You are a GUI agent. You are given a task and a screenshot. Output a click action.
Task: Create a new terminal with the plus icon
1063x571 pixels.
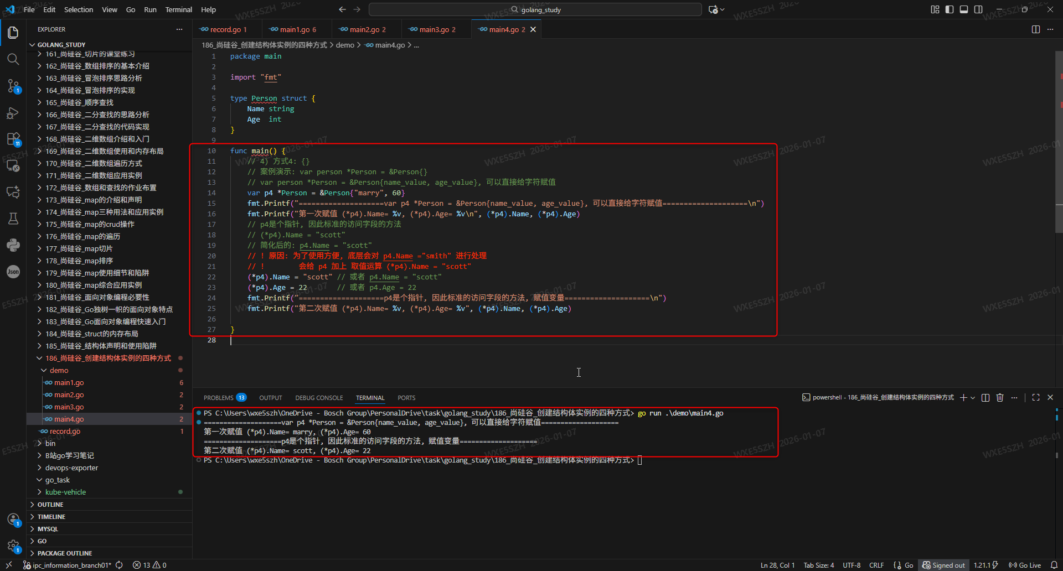point(963,397)
